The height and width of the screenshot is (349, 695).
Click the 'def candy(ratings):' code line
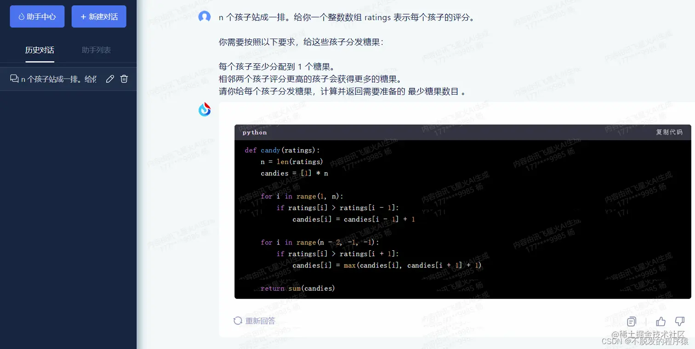[282, 150]
